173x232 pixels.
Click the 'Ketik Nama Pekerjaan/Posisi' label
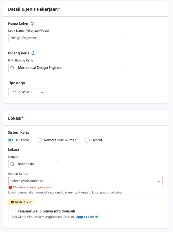pos(28,31)
